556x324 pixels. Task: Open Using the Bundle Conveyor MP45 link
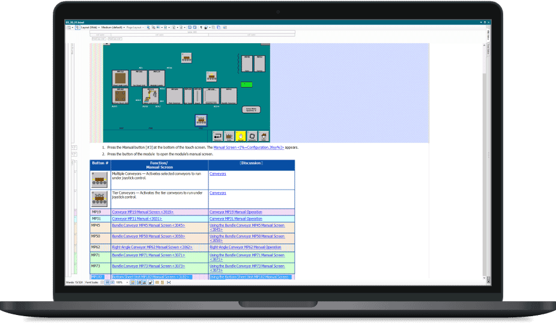coord(247,227)
